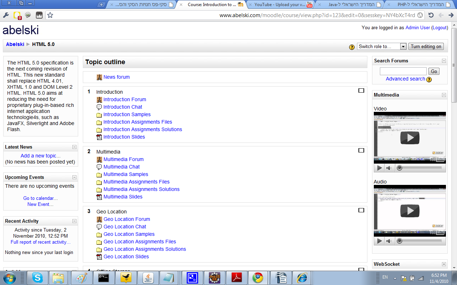Show only Multimedia topic using its square
Image resolution: width=457 pixels, height=285 pixels.
[x=361, y=150]
